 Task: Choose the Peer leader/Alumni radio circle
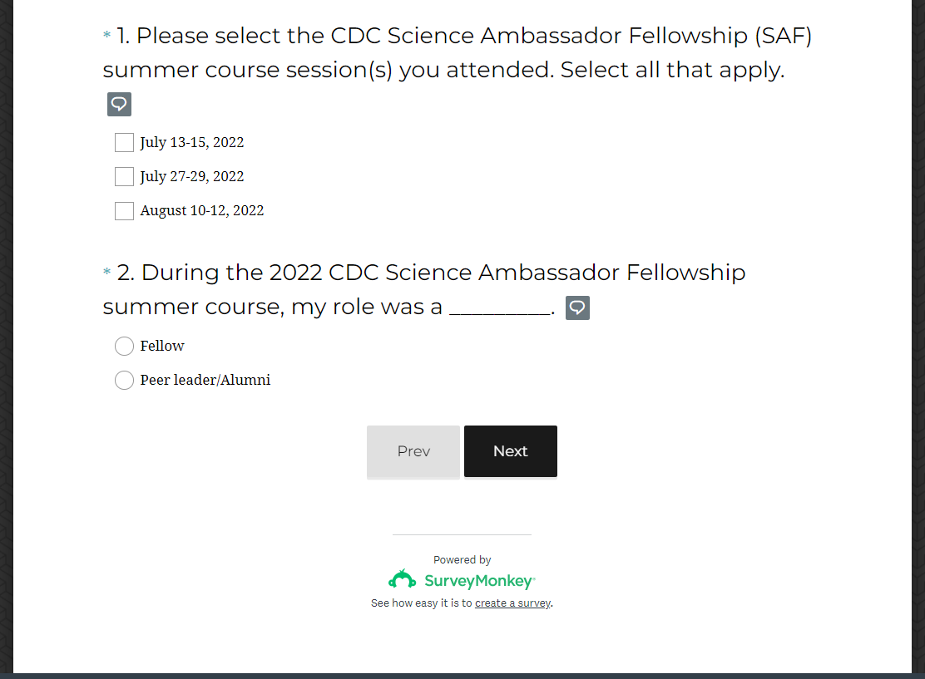124,380
